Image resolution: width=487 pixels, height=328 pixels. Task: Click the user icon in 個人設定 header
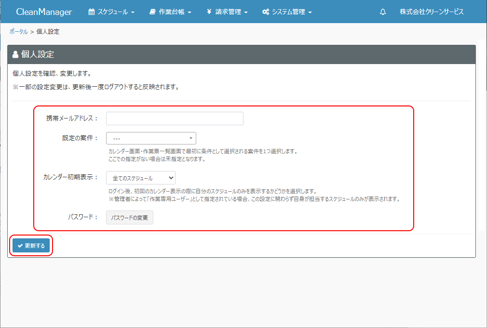coord(15,54)
